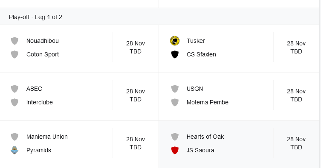The image size is (321, 168).
Task: Click the grey shield beside Maniema Union
Action: click(x=14, y=137)
